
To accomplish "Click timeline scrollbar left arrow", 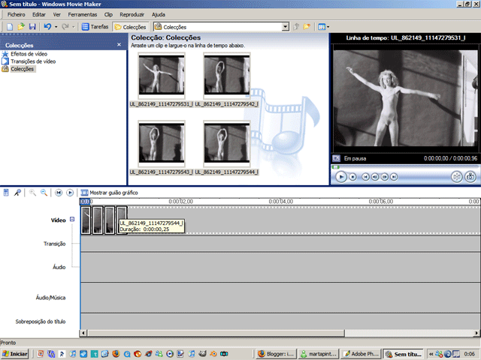I will click(x=83, y=333).
